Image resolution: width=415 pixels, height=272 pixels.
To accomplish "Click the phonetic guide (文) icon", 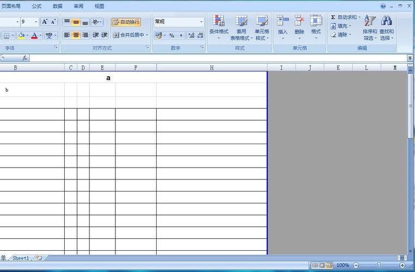I will pos(49,35).
